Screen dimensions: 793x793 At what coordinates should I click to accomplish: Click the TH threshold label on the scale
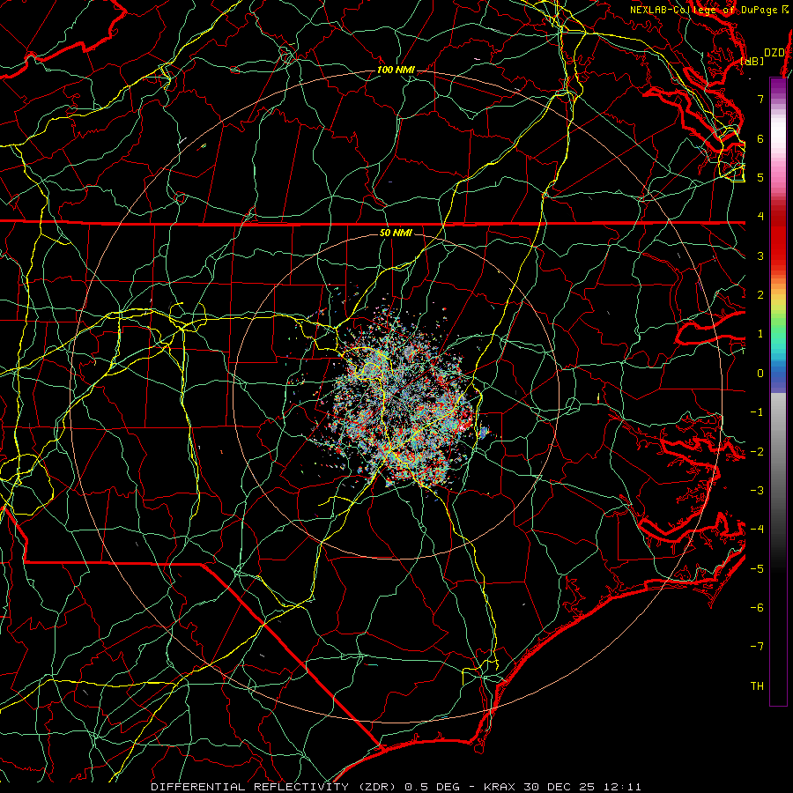coord(757,686)
